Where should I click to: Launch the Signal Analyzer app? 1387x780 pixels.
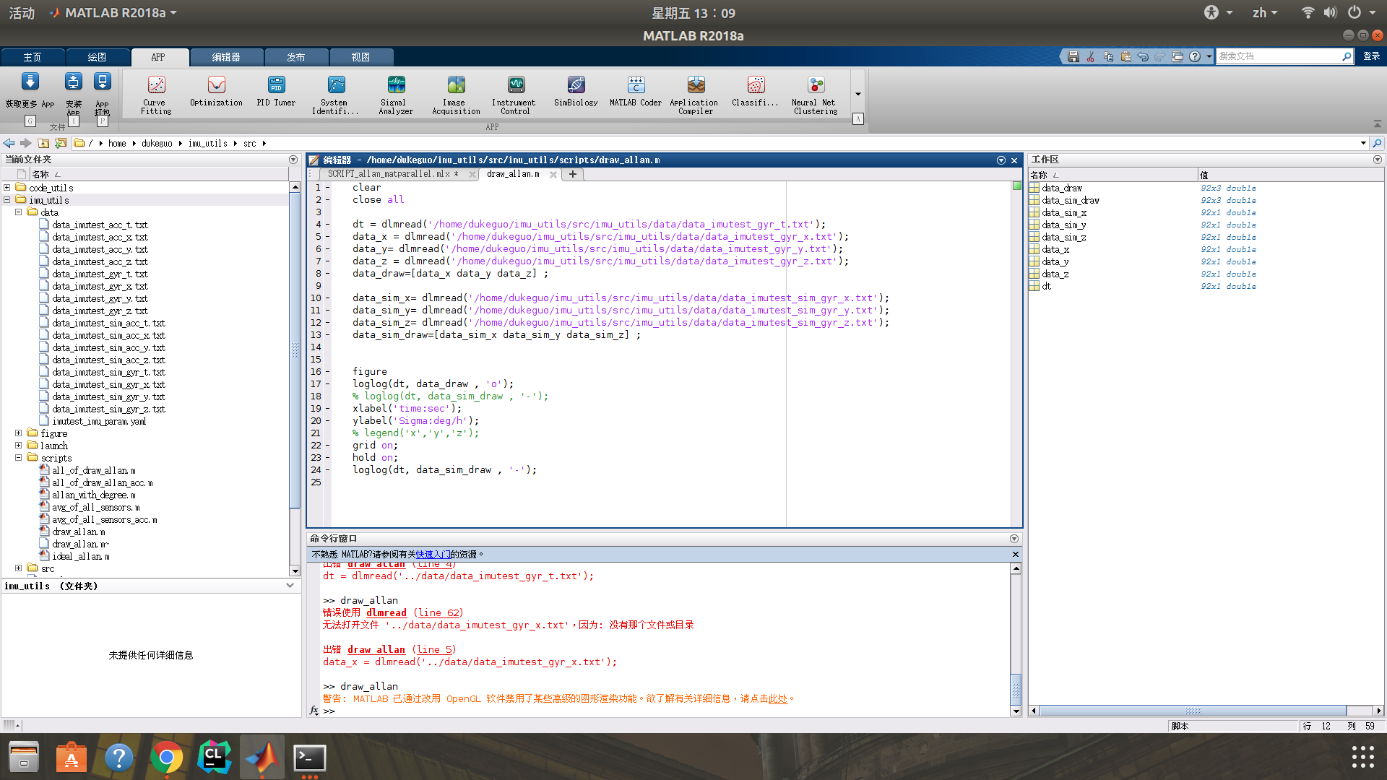pyautogui.click(x=396, y=94)
